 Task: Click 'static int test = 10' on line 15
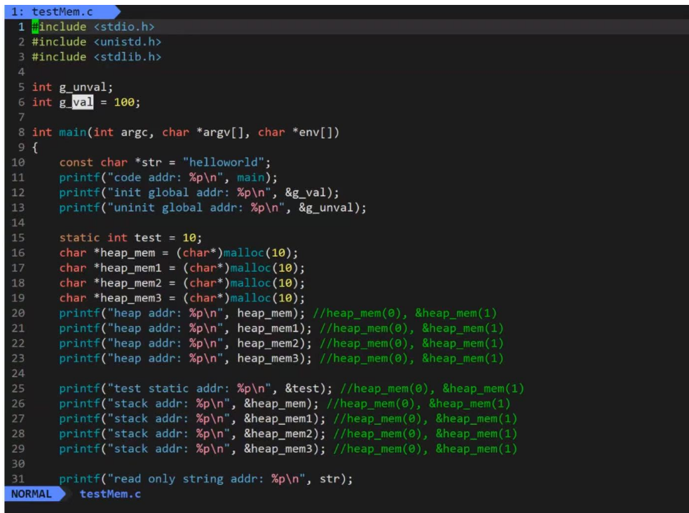click(128, 238)
